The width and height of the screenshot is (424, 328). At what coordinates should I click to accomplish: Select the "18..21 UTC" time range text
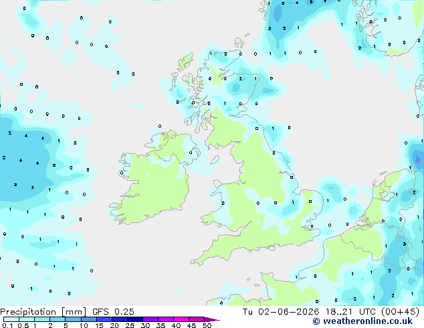(350, 312)
